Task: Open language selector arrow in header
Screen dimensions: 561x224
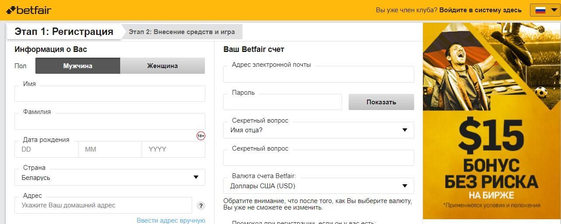Action: click(x=554, y=10)
